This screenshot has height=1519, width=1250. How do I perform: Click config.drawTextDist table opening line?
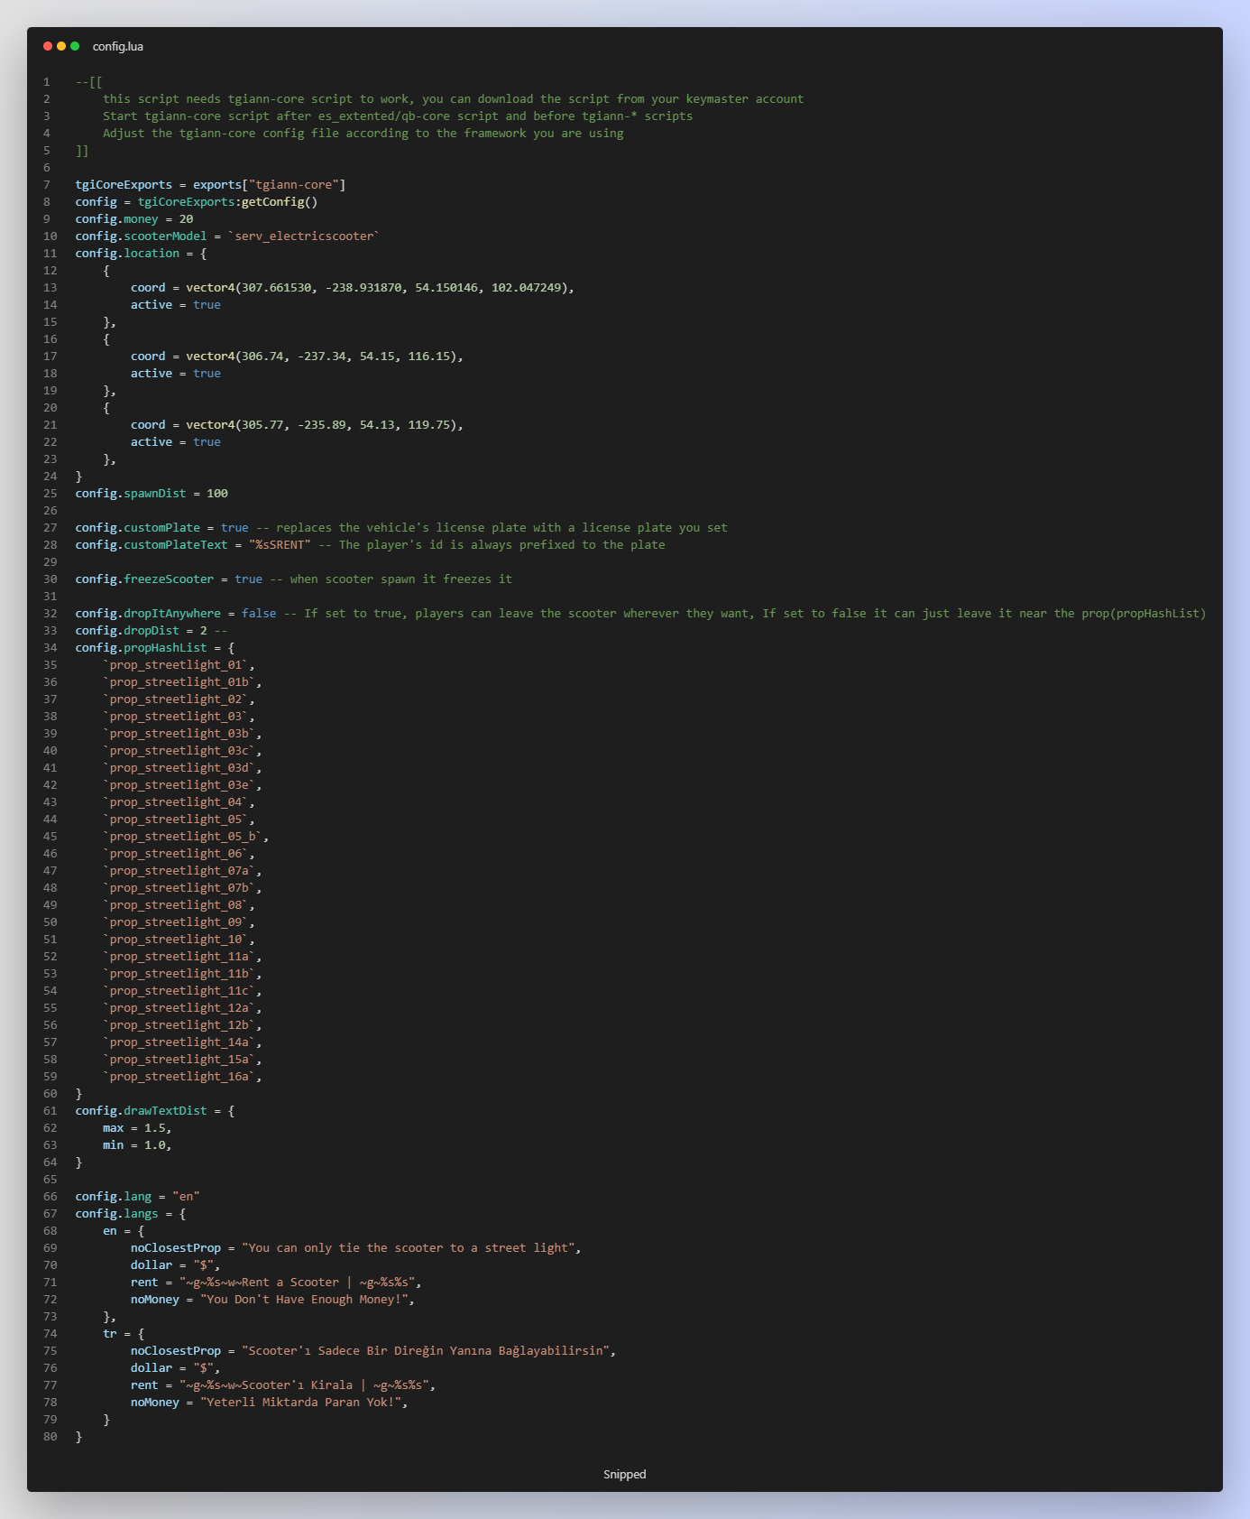tap(155, 1111)
